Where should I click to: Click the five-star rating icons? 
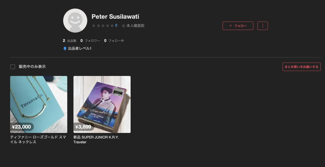103,26
